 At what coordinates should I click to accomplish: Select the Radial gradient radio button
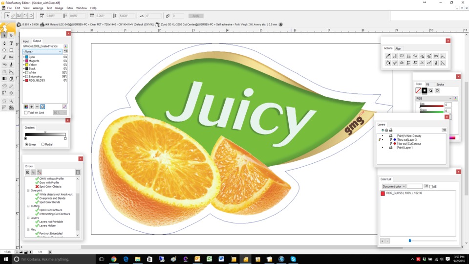pos(43,145)
